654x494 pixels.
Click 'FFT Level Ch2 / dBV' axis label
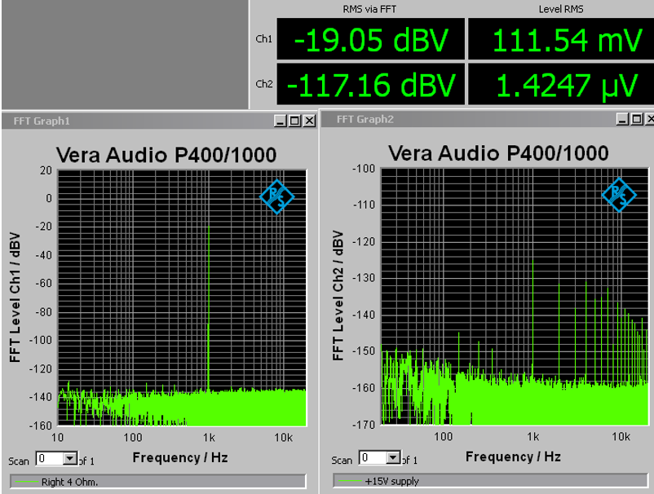[x=338, y=296]
